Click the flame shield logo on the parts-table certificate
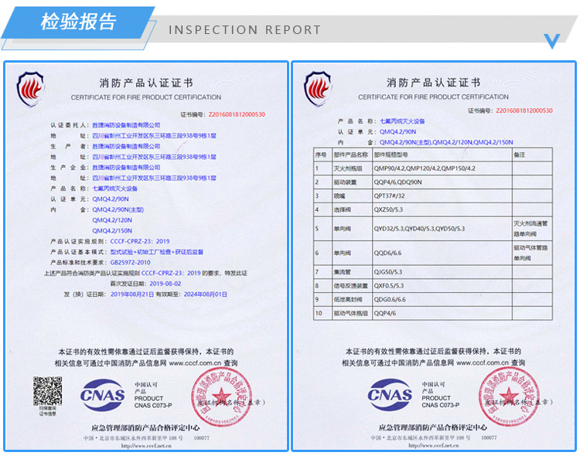This screenshot has width=580, height=459. point(317,89)
